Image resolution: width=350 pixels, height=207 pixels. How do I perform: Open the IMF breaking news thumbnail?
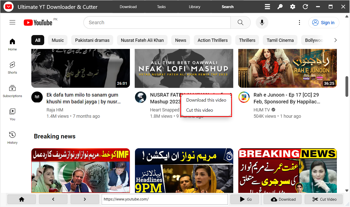(x=81, y=171)
